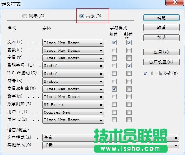Enable italic for 变量(V) row
The width and height of the screenshot is (185, 155).
(x=129, y=58)
